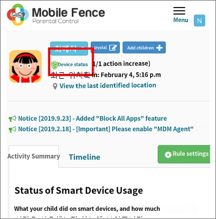Click the edit pencil icon beside crystal

click(113, 47)
